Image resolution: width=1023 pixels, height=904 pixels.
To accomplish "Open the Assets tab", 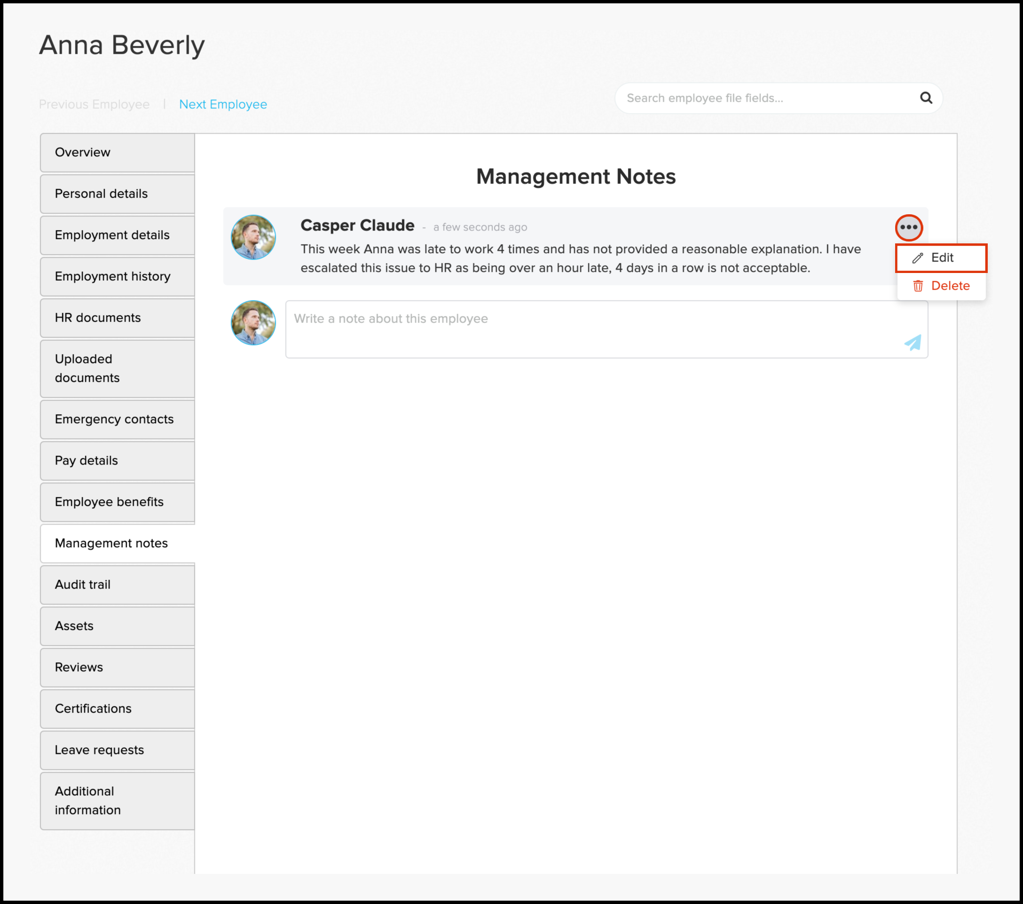I will (118, 626).
